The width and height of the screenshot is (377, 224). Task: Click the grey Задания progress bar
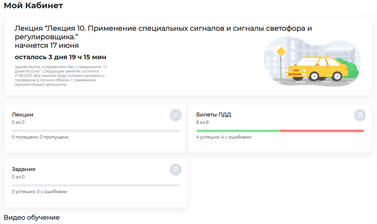tap(96, 185)
